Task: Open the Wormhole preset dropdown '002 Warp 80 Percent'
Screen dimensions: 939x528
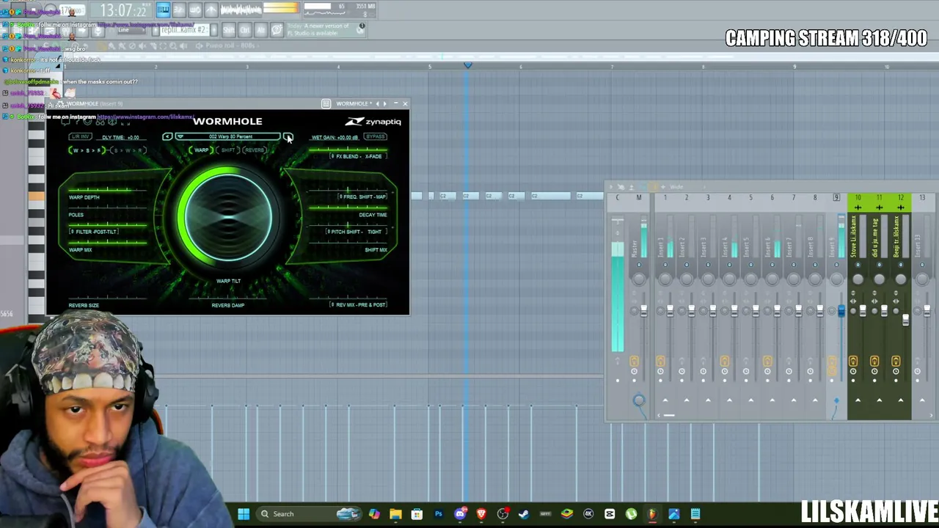Action: pyautogui.click(x=230, y=137)
